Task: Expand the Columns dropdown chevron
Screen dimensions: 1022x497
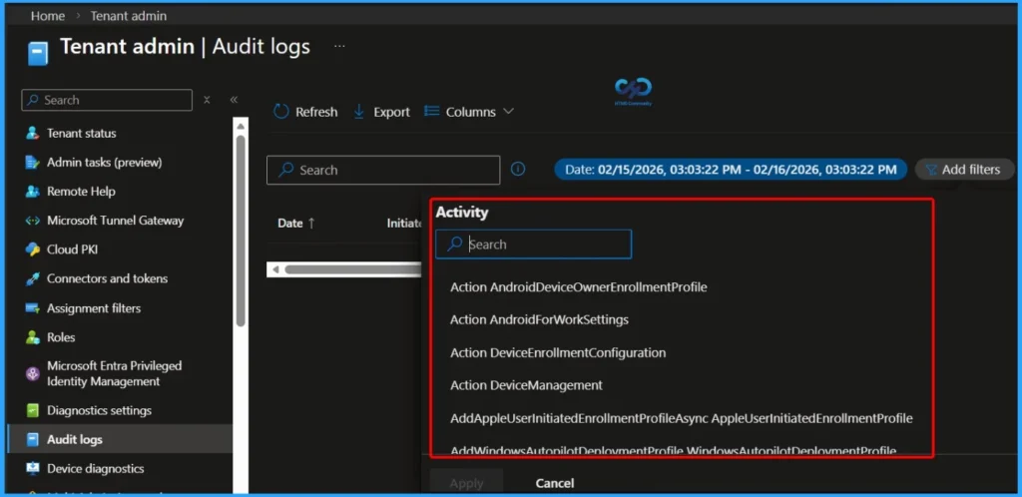Action: click(x=508, y=112)
